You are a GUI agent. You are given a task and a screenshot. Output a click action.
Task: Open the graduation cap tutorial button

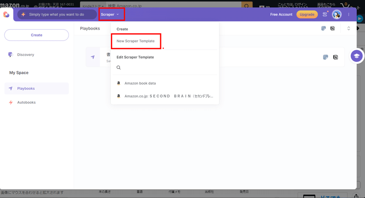357,56
